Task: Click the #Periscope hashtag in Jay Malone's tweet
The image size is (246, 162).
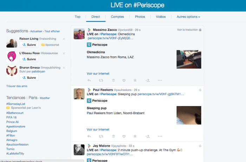Action: [x=108, y=150]
